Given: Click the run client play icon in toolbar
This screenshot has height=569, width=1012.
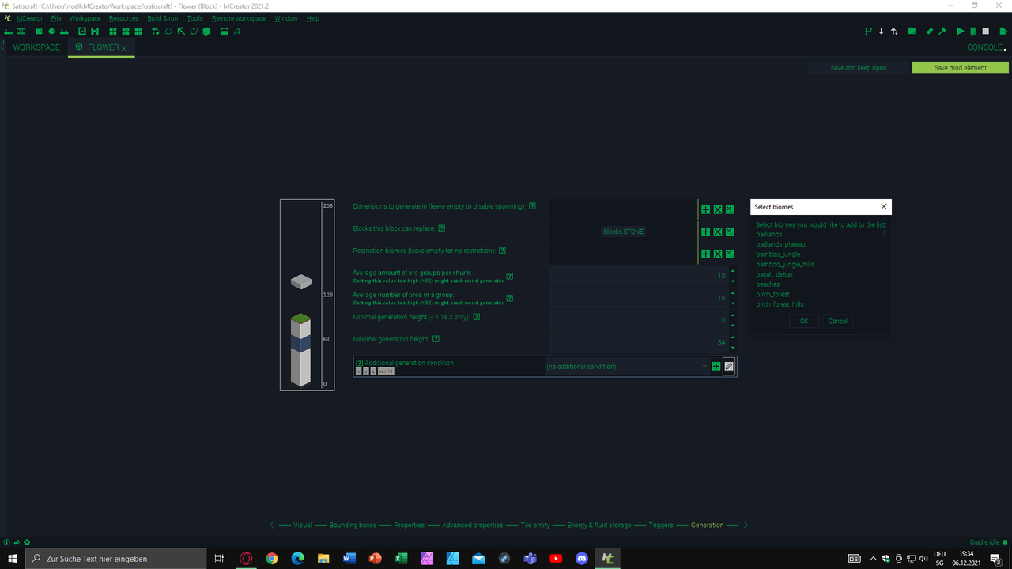Looking at the screenshot, I should [x=961, y=32].
